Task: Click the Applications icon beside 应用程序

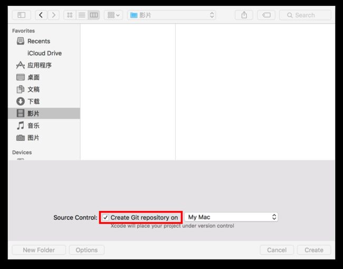Action: click(21, 65)
